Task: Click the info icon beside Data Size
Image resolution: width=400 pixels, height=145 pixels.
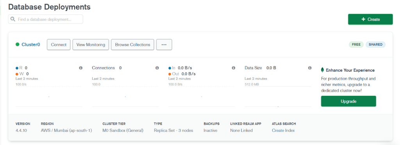Action: click(x=310, y=68)
